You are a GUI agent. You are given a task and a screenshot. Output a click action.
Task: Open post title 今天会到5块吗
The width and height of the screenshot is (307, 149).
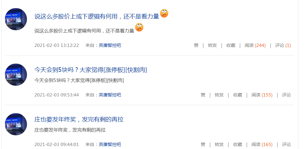point(90,70)
